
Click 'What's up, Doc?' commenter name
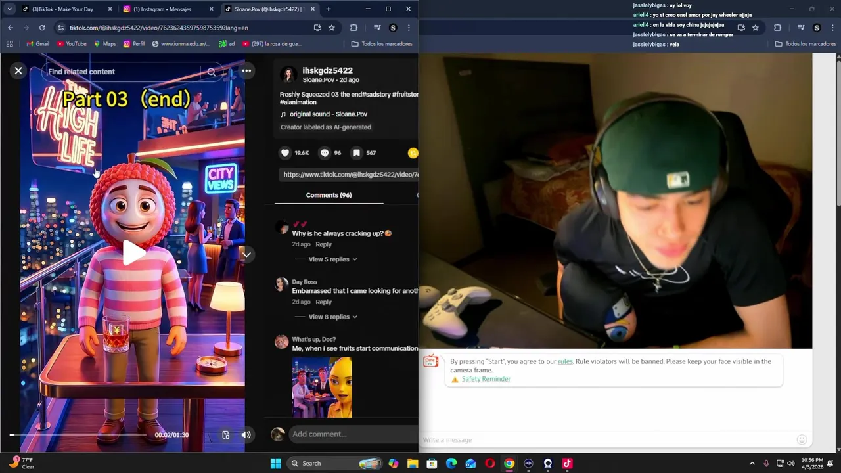pyautogui.click(x=313, y=340)
